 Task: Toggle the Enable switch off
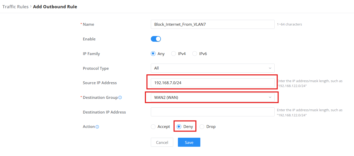pos(156,39)
